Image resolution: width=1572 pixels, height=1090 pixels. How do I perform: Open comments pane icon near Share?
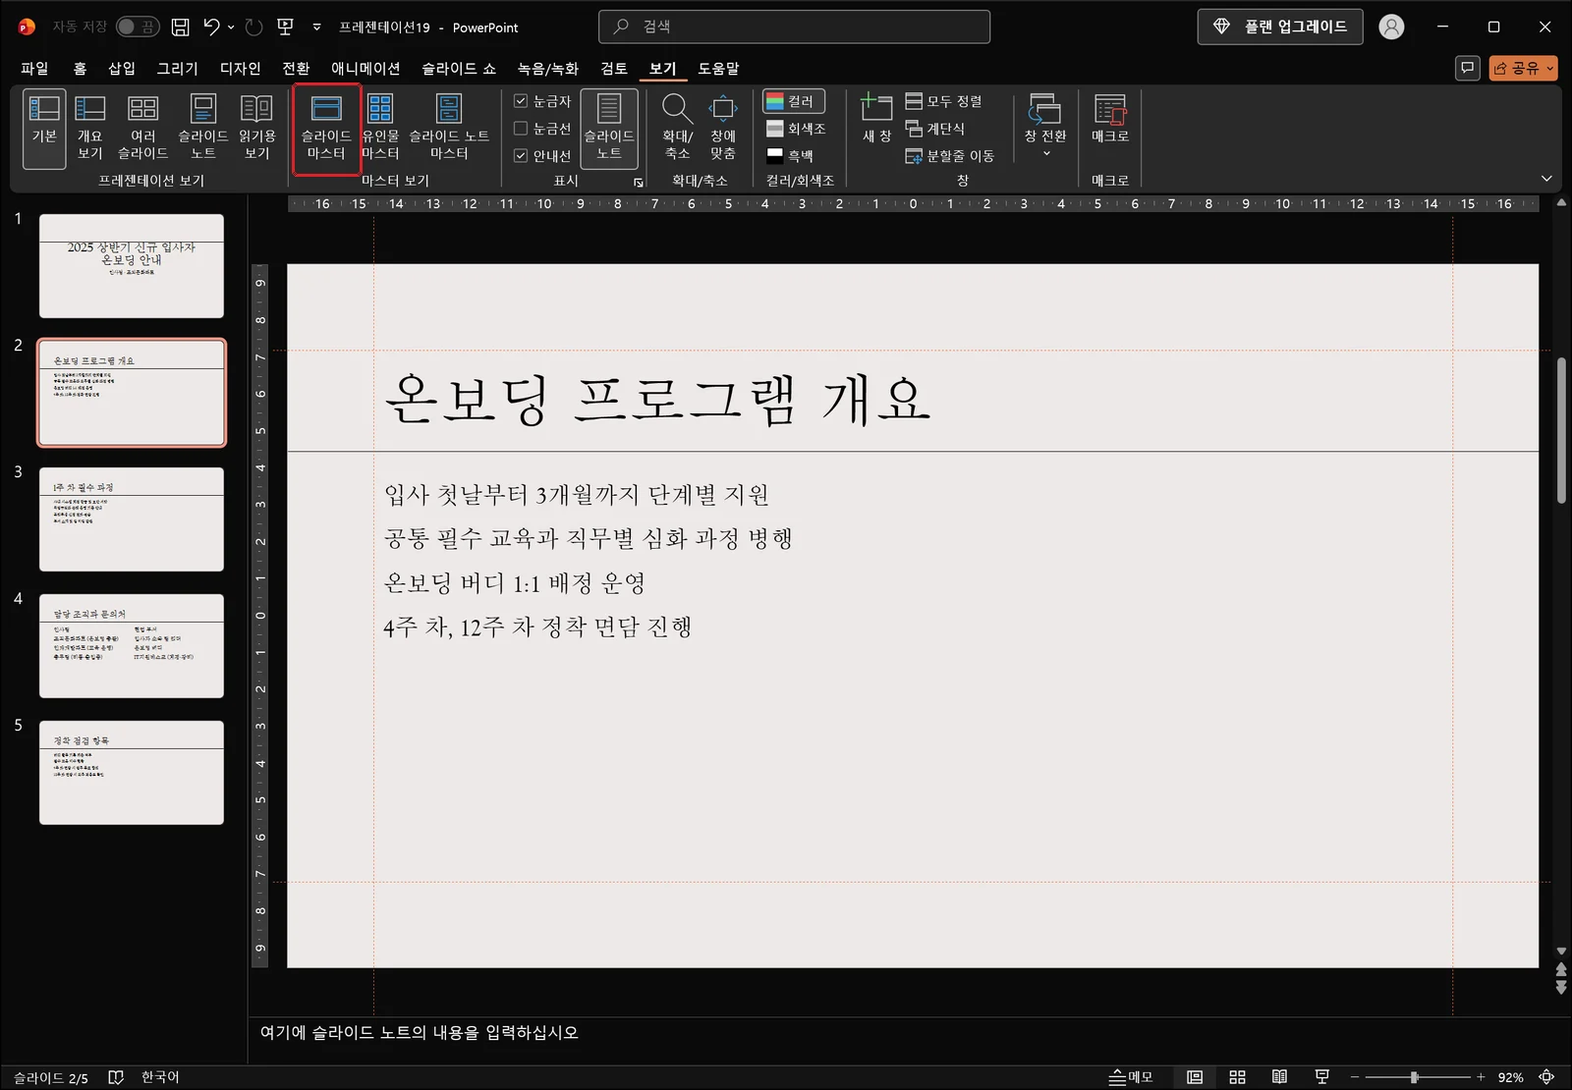coord(1467,68)
